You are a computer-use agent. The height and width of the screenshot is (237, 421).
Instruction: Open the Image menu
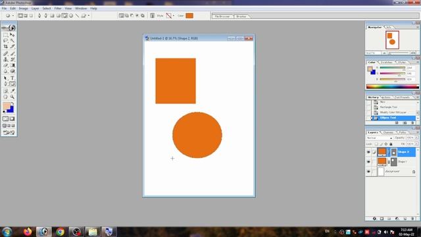pos(24,9)
